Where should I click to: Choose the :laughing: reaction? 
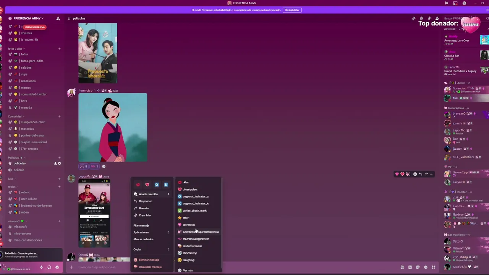pos(198,260)
